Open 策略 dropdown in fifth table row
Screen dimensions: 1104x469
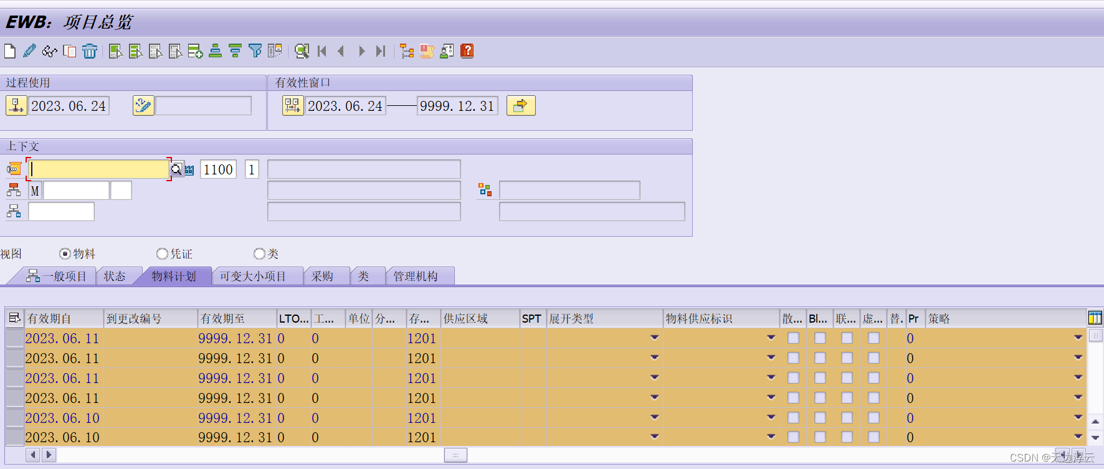click(x=1078, y=417)
